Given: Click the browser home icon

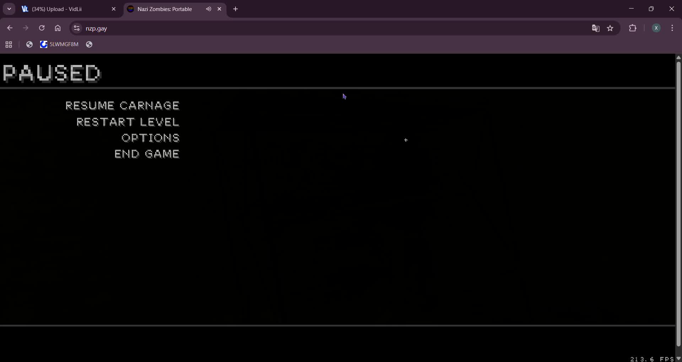Looking at the screenshot, I should click(x=58, y=28).
